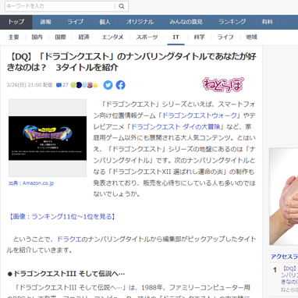Image resolution: width=298 pixels, height=298 pixels.
Task: Select the エンタメ category
Action: (112, 37)
